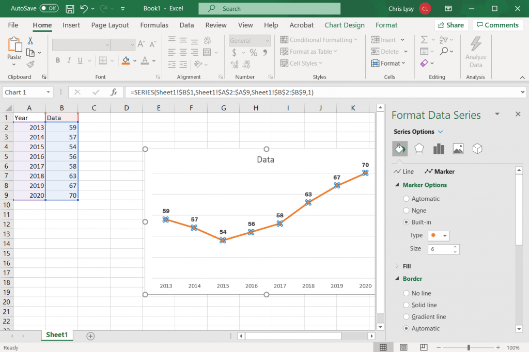Viewport: 529px width, 352px height.
Task: Select the picture fill icon in the pane
Action: 458,149
